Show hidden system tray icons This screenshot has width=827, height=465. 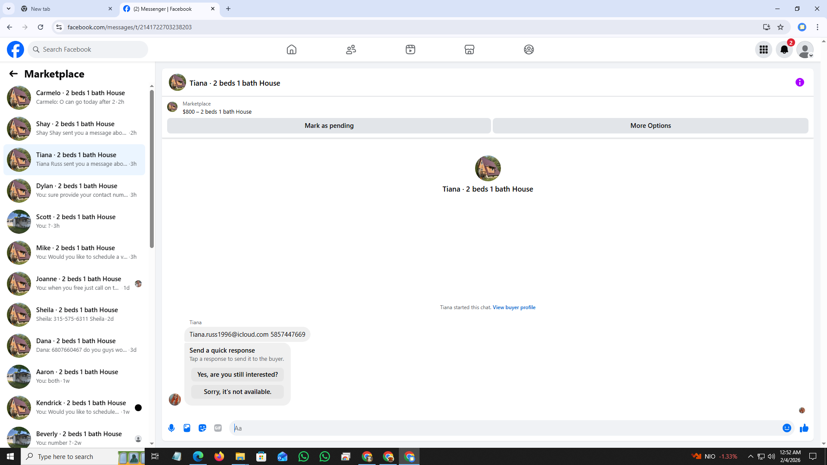[x=750, y=456]
